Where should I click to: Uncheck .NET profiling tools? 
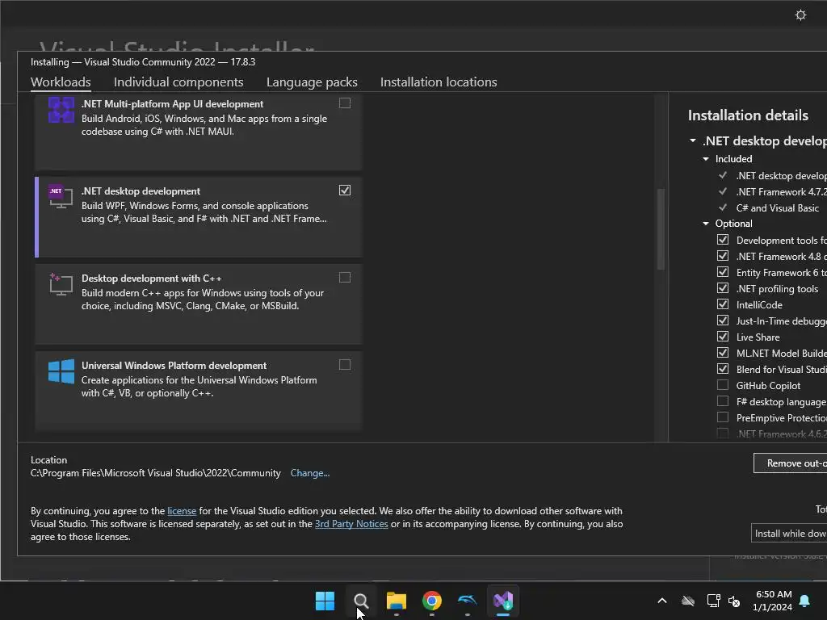(x=723, y=288)
